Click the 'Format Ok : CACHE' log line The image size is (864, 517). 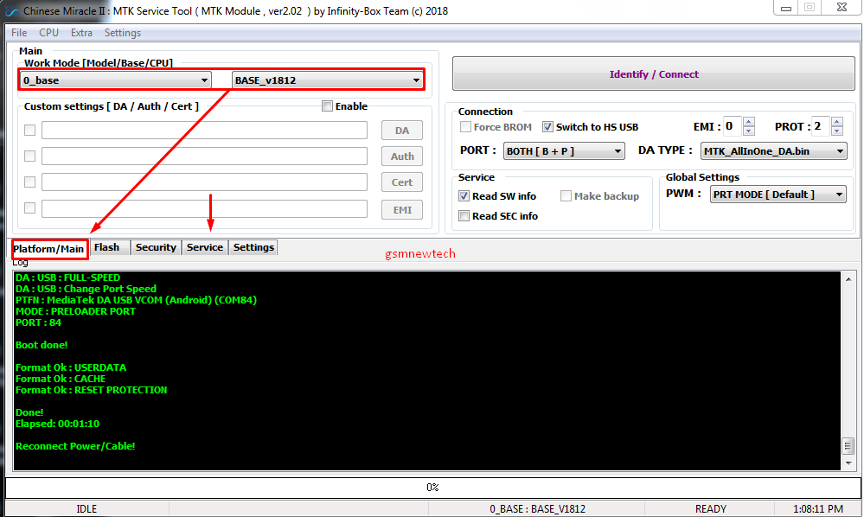pos(61,379)
